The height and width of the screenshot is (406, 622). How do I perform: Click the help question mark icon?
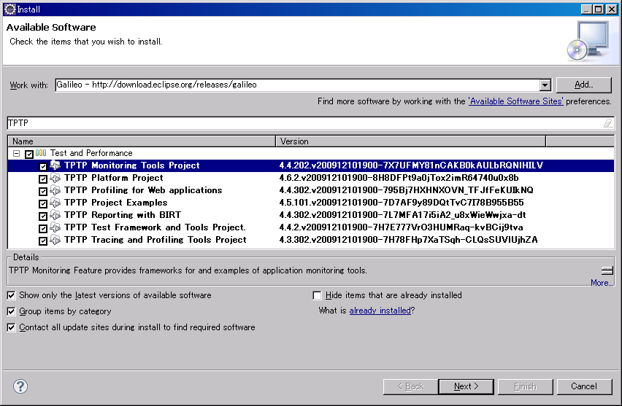coord(20,386)
